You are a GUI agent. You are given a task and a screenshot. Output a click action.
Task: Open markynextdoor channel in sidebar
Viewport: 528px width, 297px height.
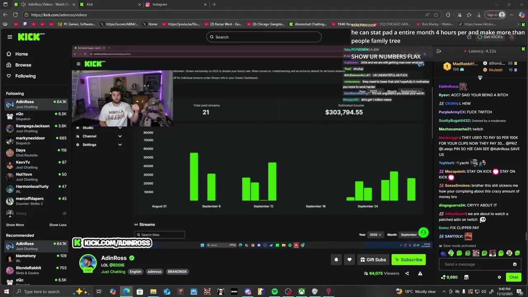(x=36, y=140)
